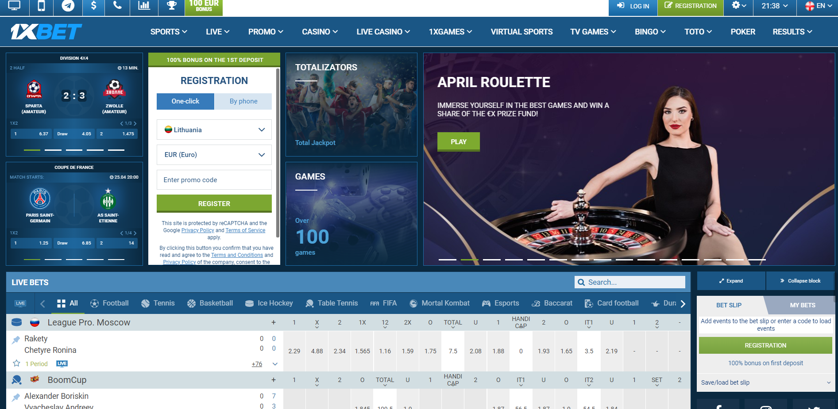Select the Football sport filter
This screenshot has height=409, width=838.
click(109, 303)
